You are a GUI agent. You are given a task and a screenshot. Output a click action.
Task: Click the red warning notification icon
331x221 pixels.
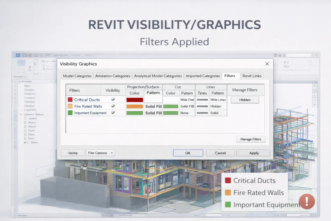point(306,201)
